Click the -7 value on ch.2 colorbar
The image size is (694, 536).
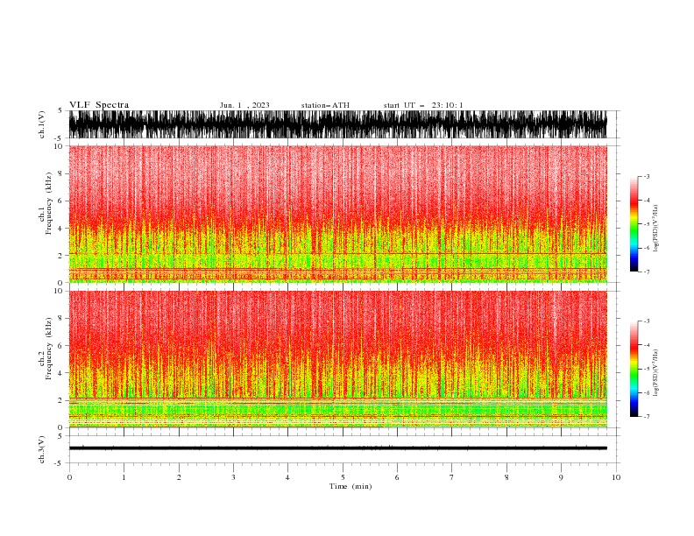point(646,416)
